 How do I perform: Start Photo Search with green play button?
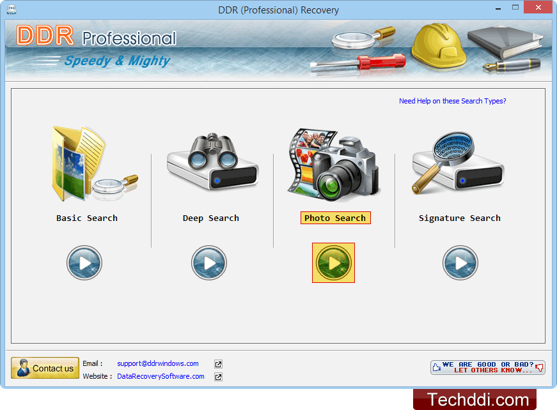click(333, 263)
